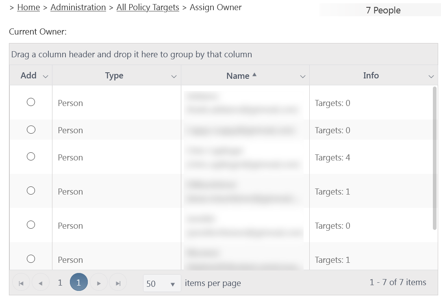The image size is (441, 301).
Task: Return to All Policy Targets page
Action: [148, 7]
